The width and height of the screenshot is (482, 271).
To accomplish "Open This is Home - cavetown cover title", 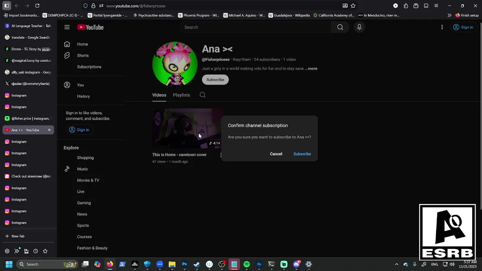I will (179, 155).
